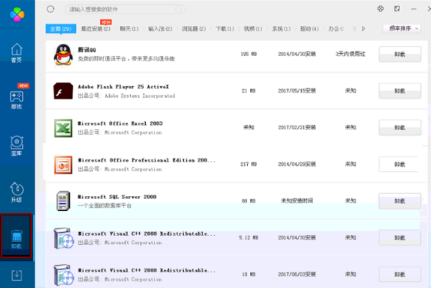Open the skin/theme icon in title bar
The width and height of the screenshot is (431, 288).
381,9
